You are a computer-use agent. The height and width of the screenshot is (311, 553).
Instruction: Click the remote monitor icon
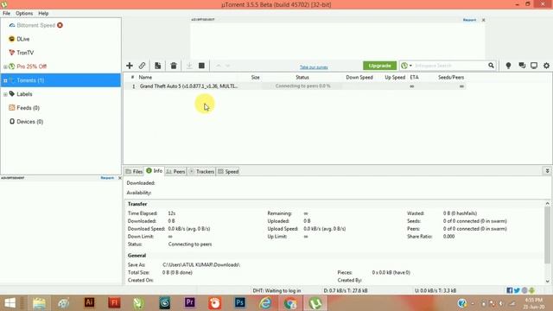pyautogui.click(x=534, y=66)
